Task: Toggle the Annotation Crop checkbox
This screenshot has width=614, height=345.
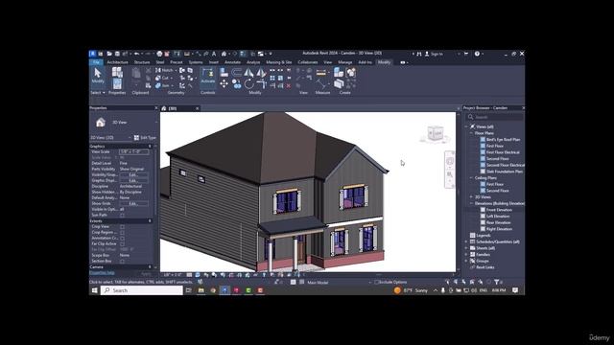Action: tap(122, 238)
